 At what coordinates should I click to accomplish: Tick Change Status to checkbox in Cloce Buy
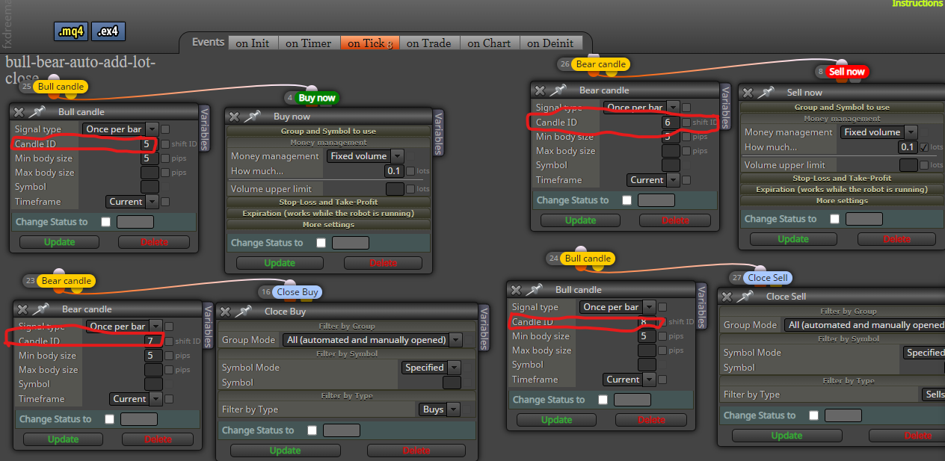coord(312,430)
